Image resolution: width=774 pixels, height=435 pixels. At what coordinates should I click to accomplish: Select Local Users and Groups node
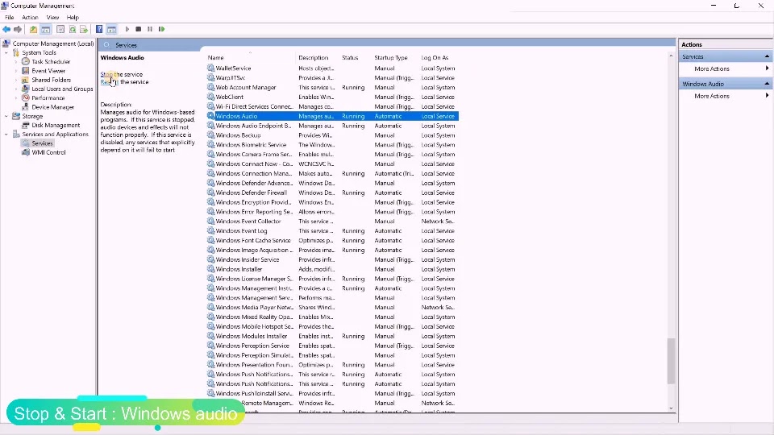pos(62,89)
